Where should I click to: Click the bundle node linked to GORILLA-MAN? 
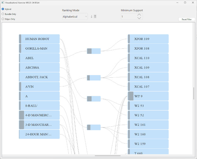click(x=94, y=51)
